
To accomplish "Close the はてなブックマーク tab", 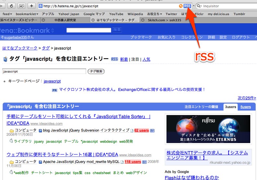I will coord(93,20).
